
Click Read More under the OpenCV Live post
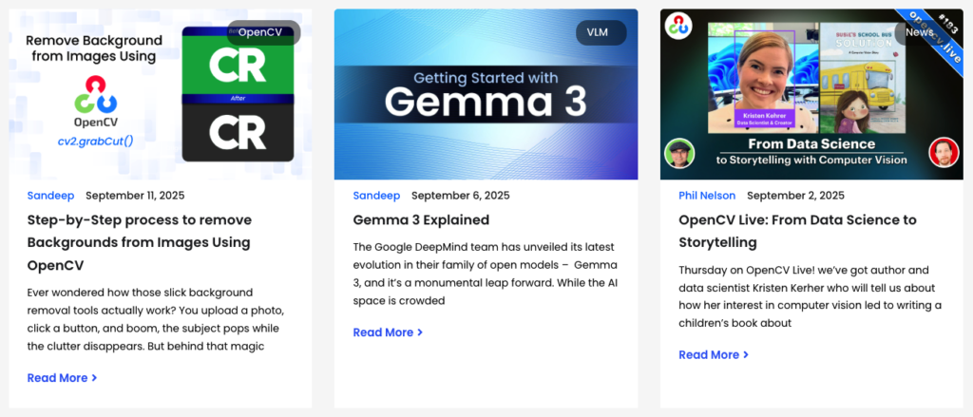tap(714, 355)
